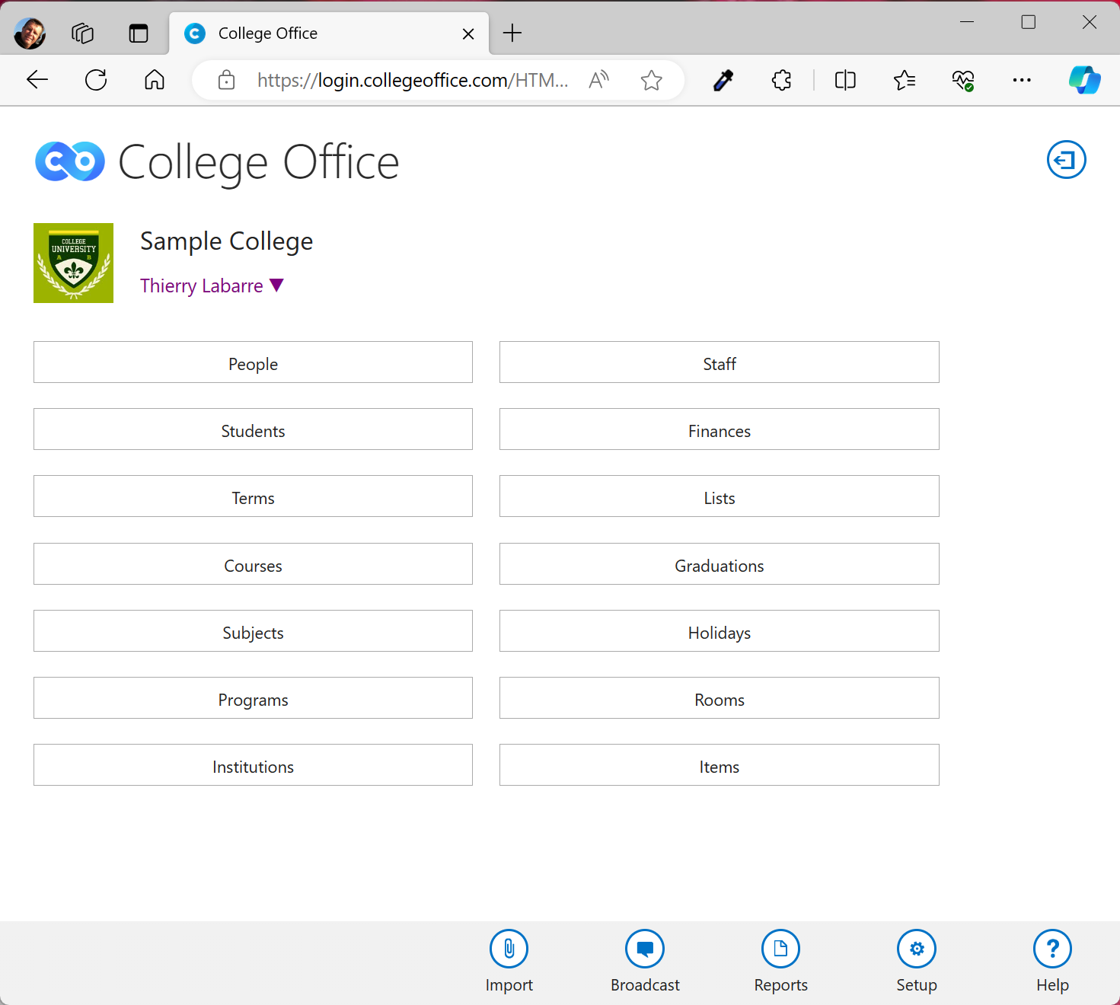Open the Graduations section

click(x=719, y=564)
